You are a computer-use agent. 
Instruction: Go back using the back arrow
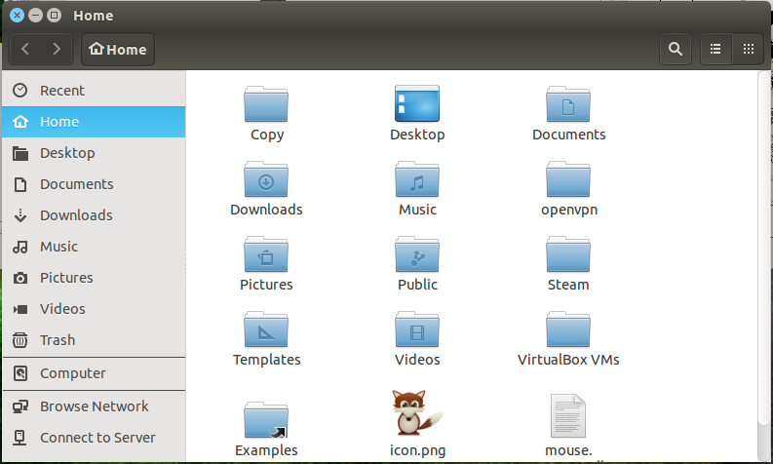[25, 49]
